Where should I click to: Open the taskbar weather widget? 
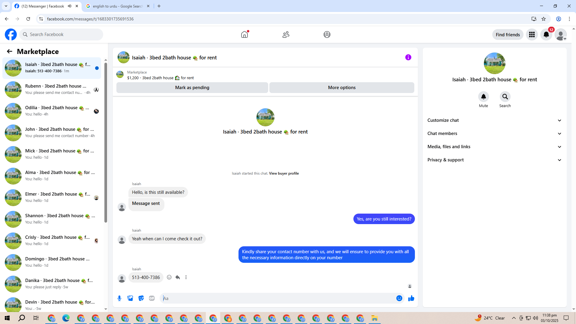(x=490, y=318)
